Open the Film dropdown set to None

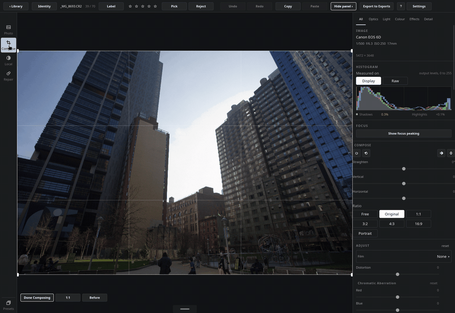tap(404, 257)
